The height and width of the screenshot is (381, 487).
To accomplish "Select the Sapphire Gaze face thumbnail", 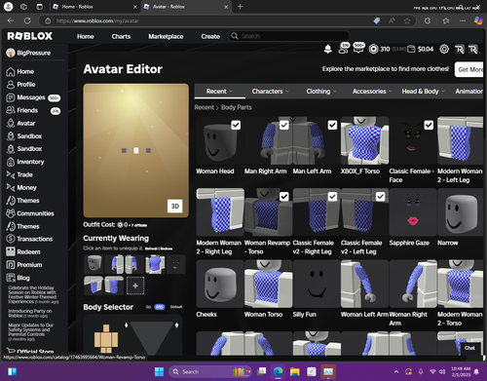I will 413,212.
